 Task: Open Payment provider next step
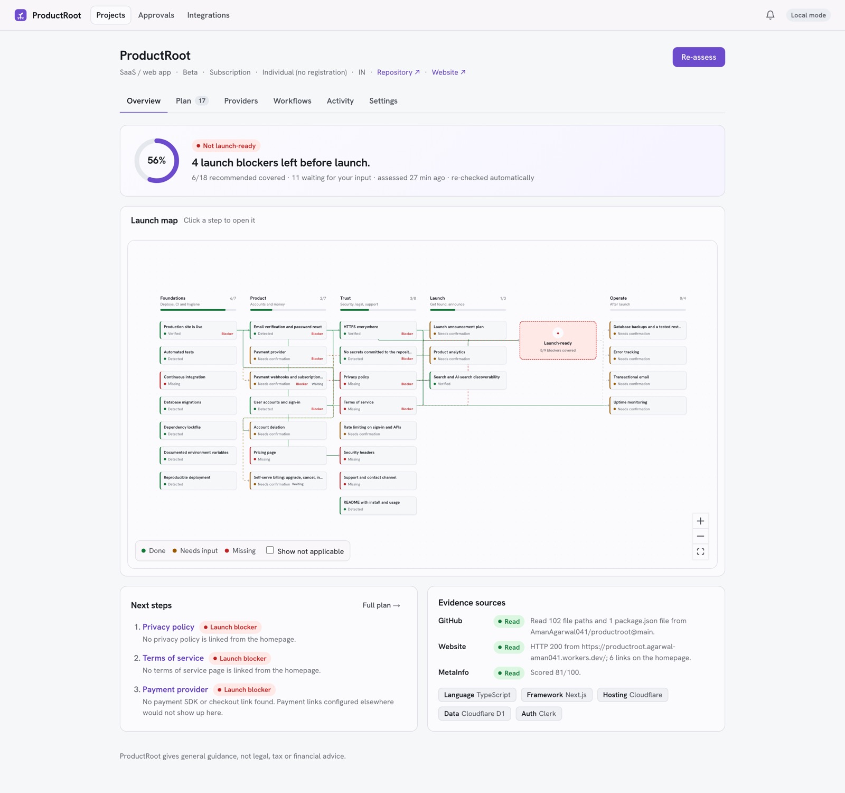click(x=175, y=689)
